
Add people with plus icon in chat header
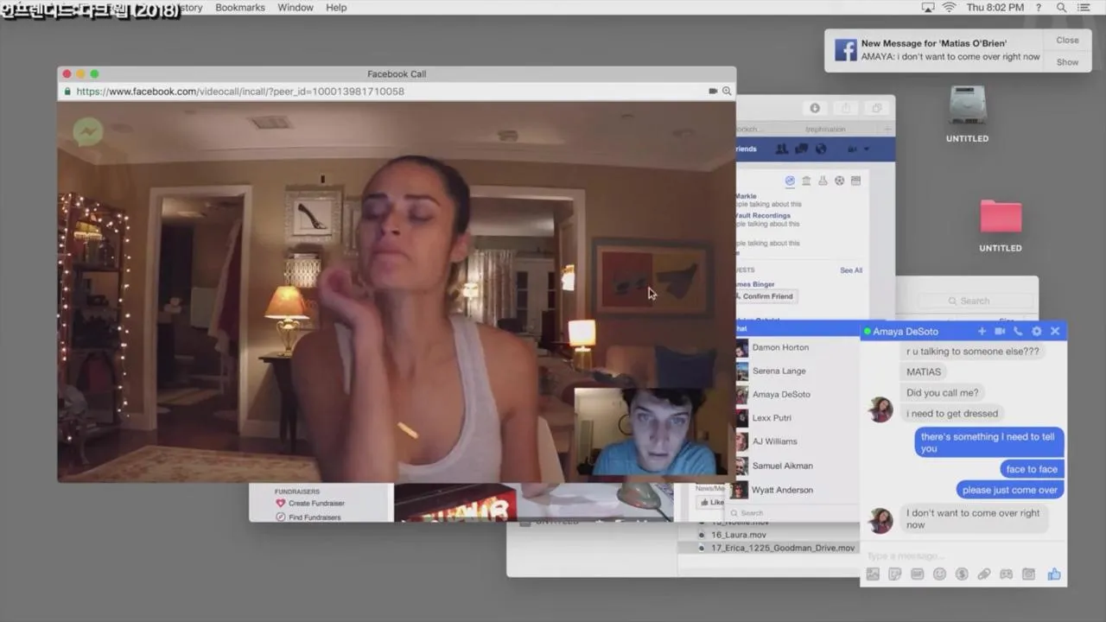[x=982, y=331]
